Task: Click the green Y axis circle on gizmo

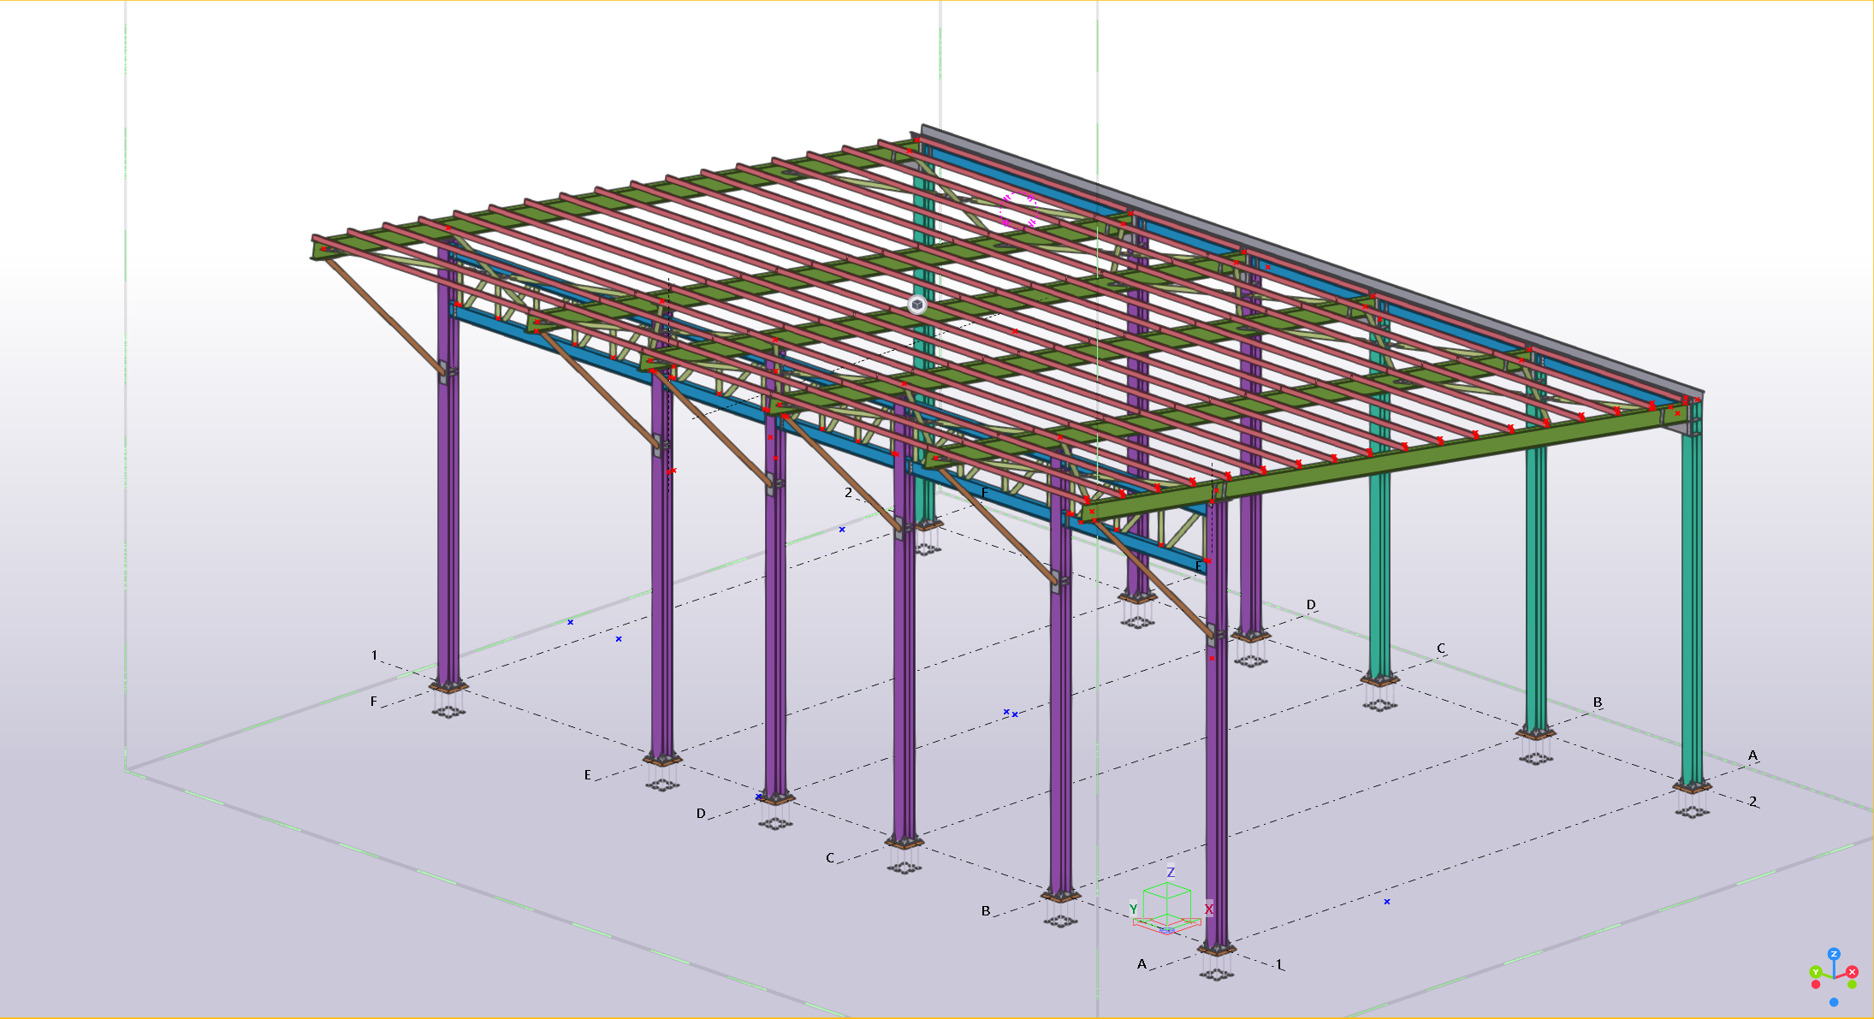Action: point(1815,972)
